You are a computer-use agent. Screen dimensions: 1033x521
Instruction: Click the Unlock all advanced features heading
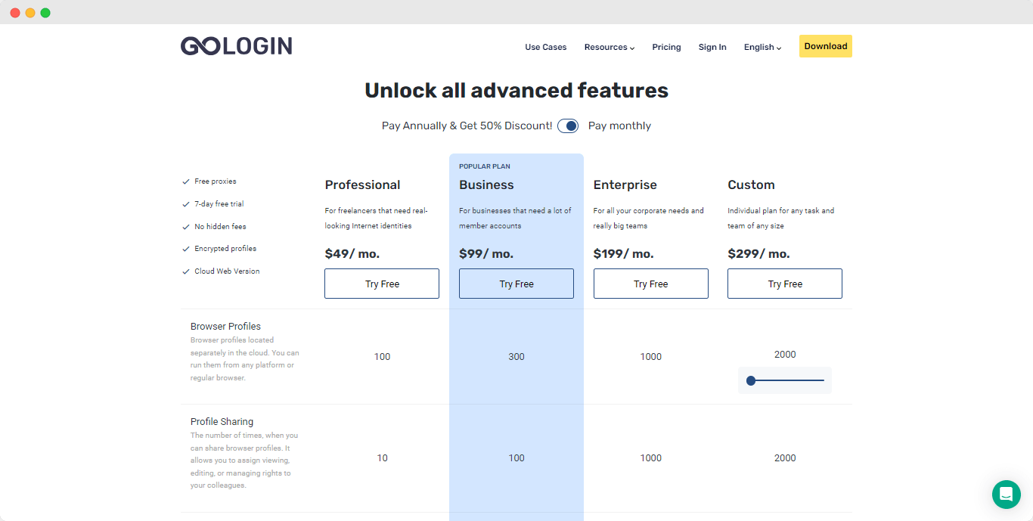pyautogui.click(x=516, y=91)
